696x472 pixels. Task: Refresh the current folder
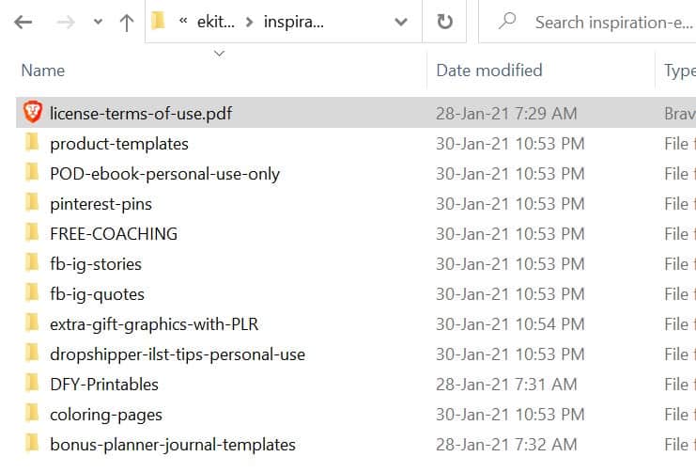(445, 22)
